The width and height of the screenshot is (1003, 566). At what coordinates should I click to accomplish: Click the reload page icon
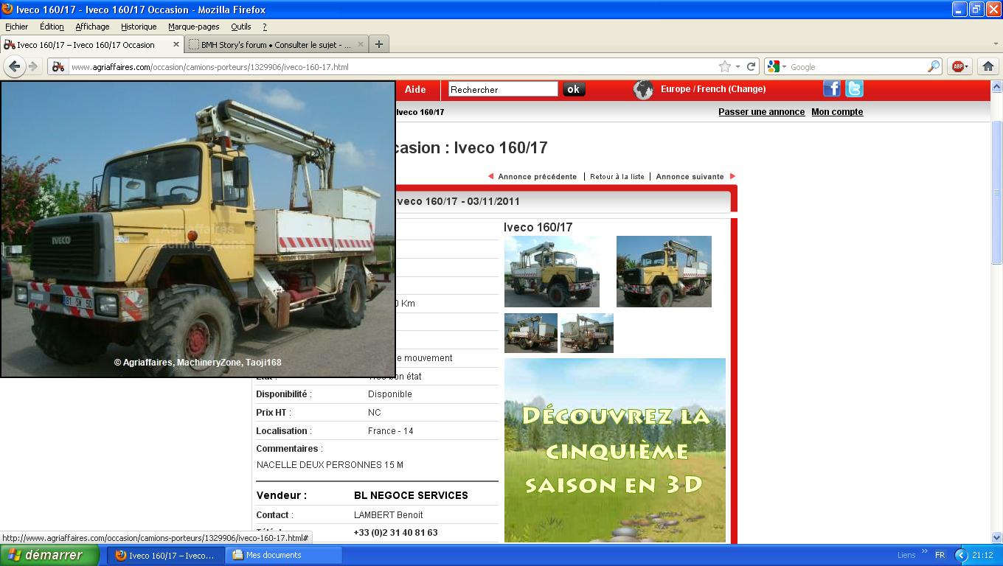coord(751,66)
